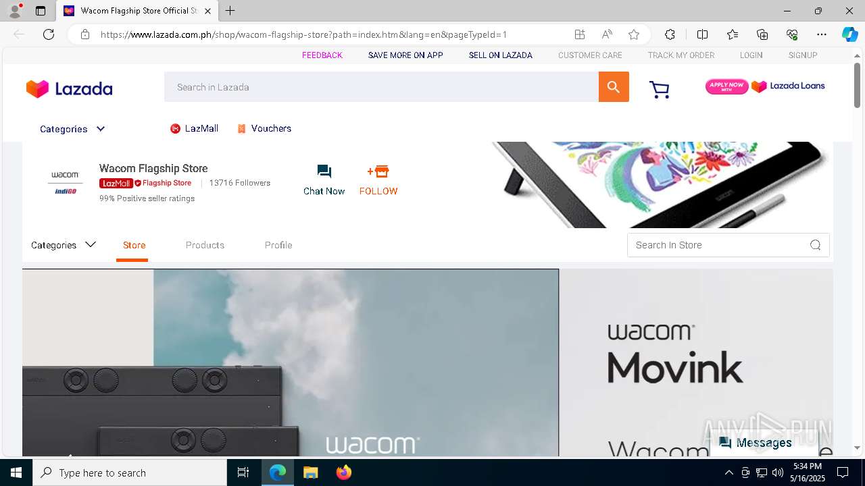Open the Vouchers link
Image resolution: width=865 pixels, height=486 pixels.
click(264, 128)
